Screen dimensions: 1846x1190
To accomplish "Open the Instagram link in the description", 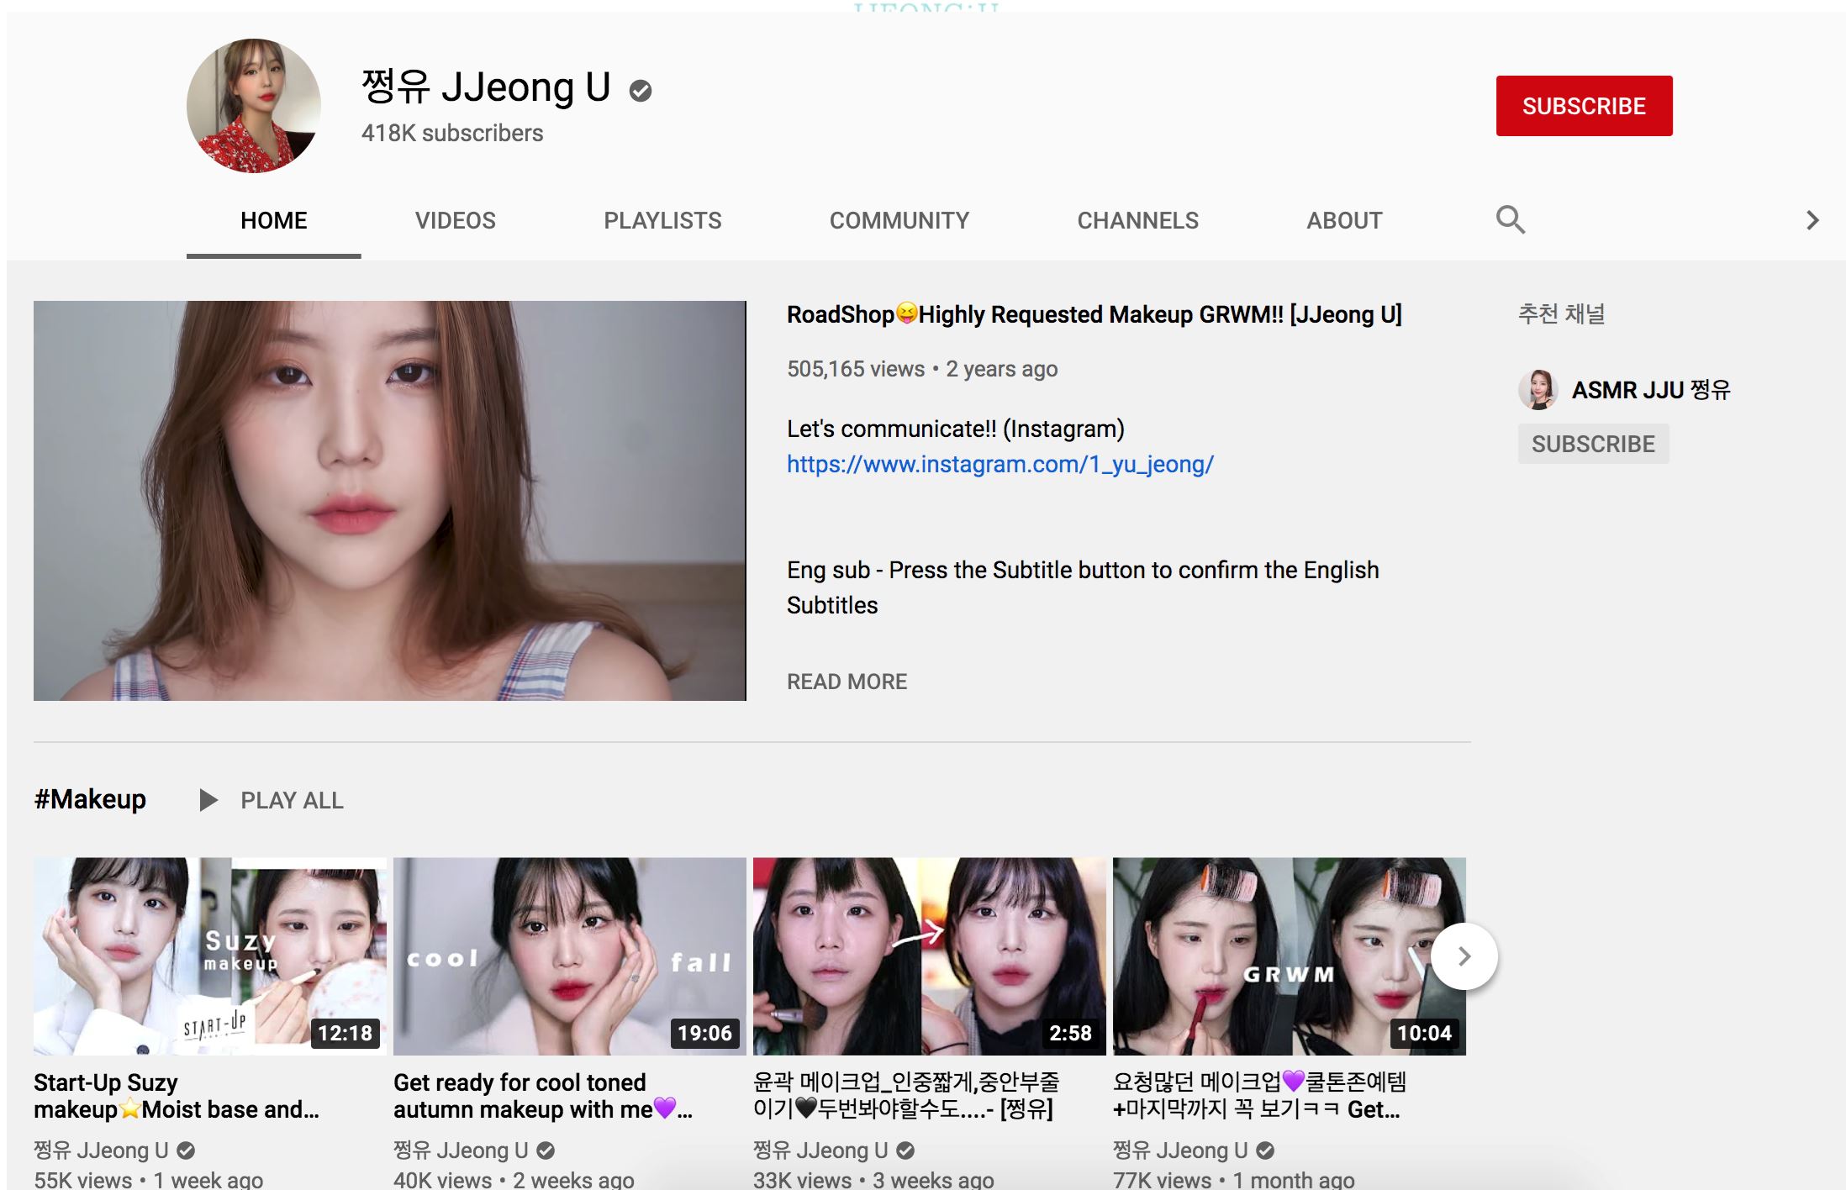I will [x=1000, y=465].
